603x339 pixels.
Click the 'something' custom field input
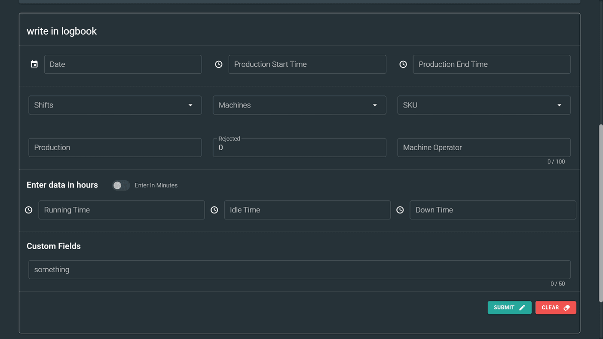click(299, 270)
